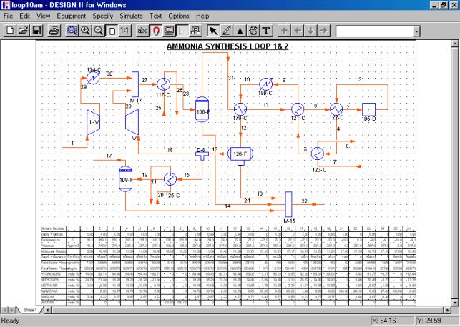Click the New file toolbar icon

(11, 31)
